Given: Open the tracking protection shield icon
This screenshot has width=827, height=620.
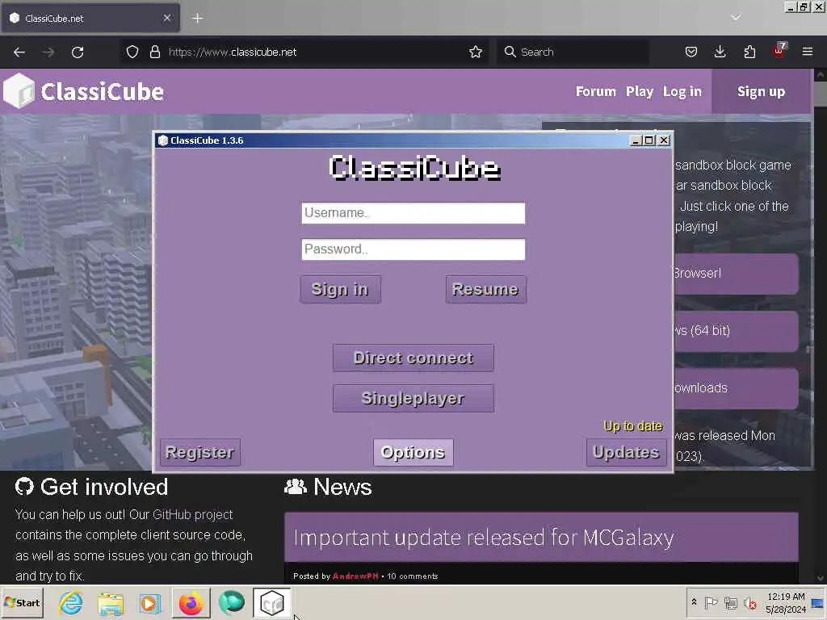Looking at the screenshot, I should coord(132,52).
